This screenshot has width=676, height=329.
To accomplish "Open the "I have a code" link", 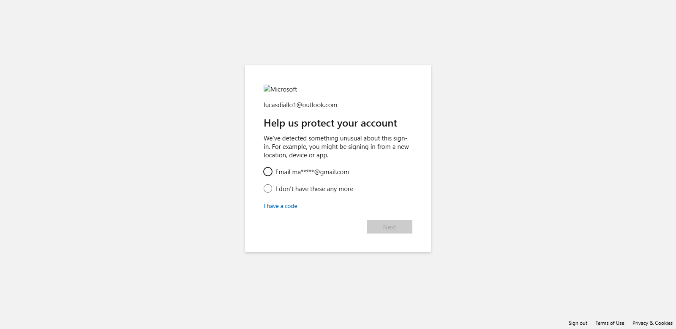I will point(281,206).
